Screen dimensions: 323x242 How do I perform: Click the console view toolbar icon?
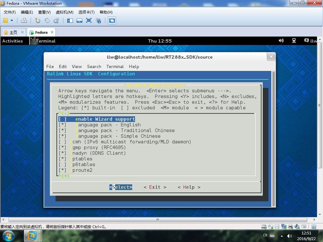tap(112, 20)
